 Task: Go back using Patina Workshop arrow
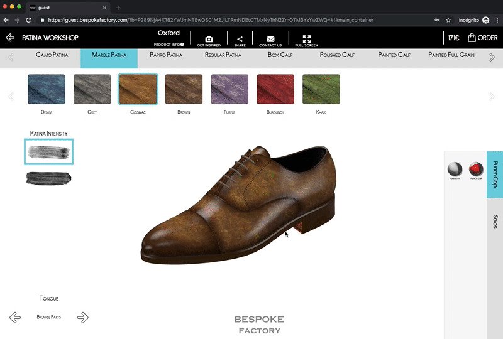click(10, 38)
